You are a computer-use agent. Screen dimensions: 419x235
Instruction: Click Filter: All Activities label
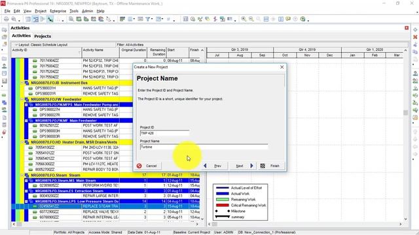pyautogui.click(x=130, y=45)
